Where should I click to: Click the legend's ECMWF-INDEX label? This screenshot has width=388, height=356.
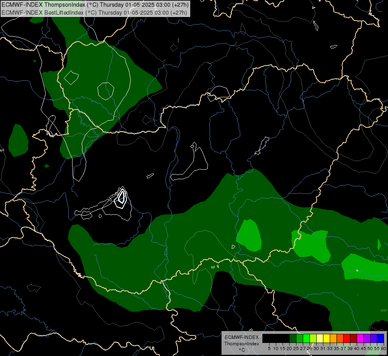pyautogui.click(x=242, y=337)
